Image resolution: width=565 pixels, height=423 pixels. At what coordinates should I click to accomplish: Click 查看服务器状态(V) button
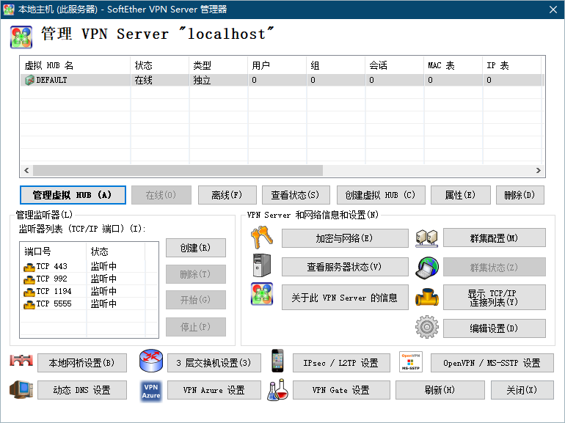coord(345,267)
